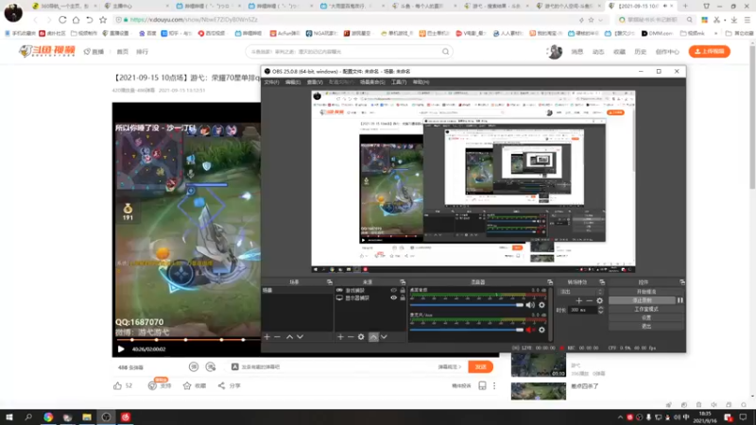This screenshot has width=756, height=425.
Task: Share the video with the share icon
Action: [x=221, y=385]
